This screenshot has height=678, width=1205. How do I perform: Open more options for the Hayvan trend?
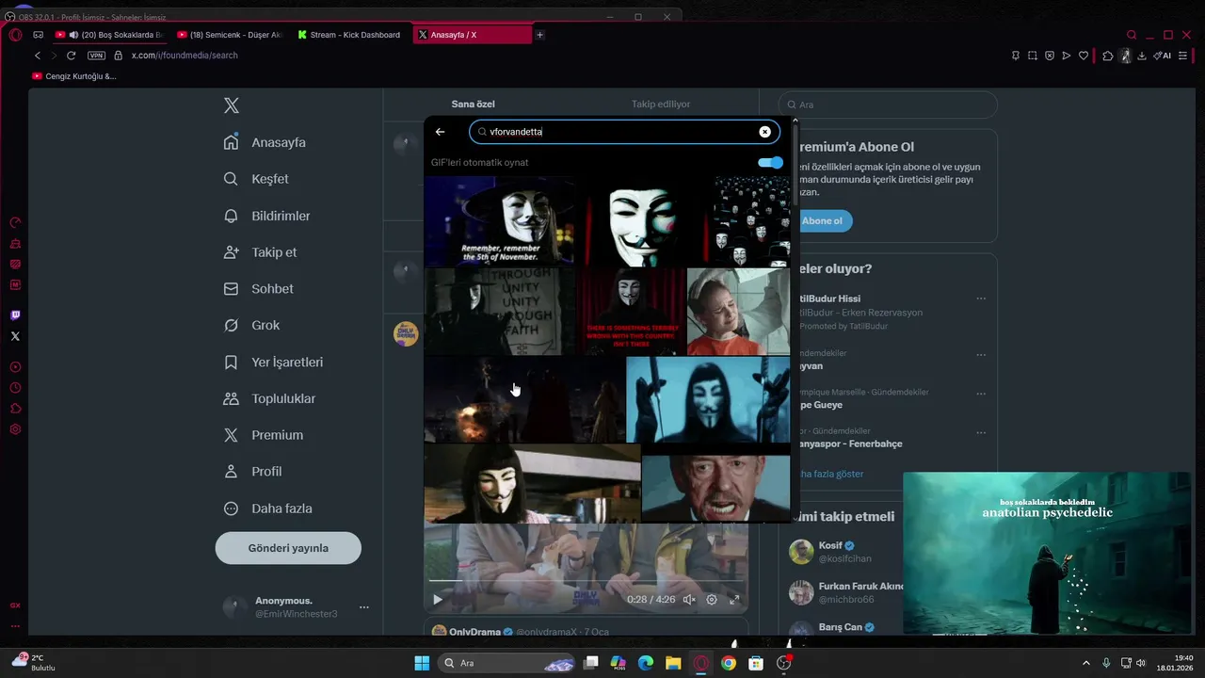pyautogui.click(x=981, y=355)
